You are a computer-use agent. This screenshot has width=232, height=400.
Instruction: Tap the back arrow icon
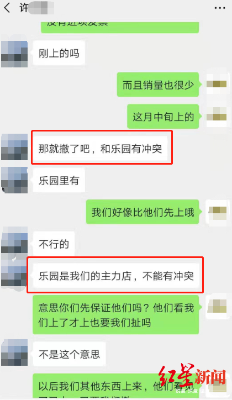(x=7, y=8)
